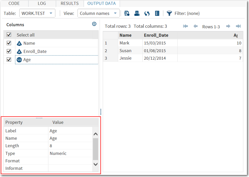Toggle the Enroll_Date column checkbox
Image resolution: width=249 pixels, height=177 pixels.
9,51
